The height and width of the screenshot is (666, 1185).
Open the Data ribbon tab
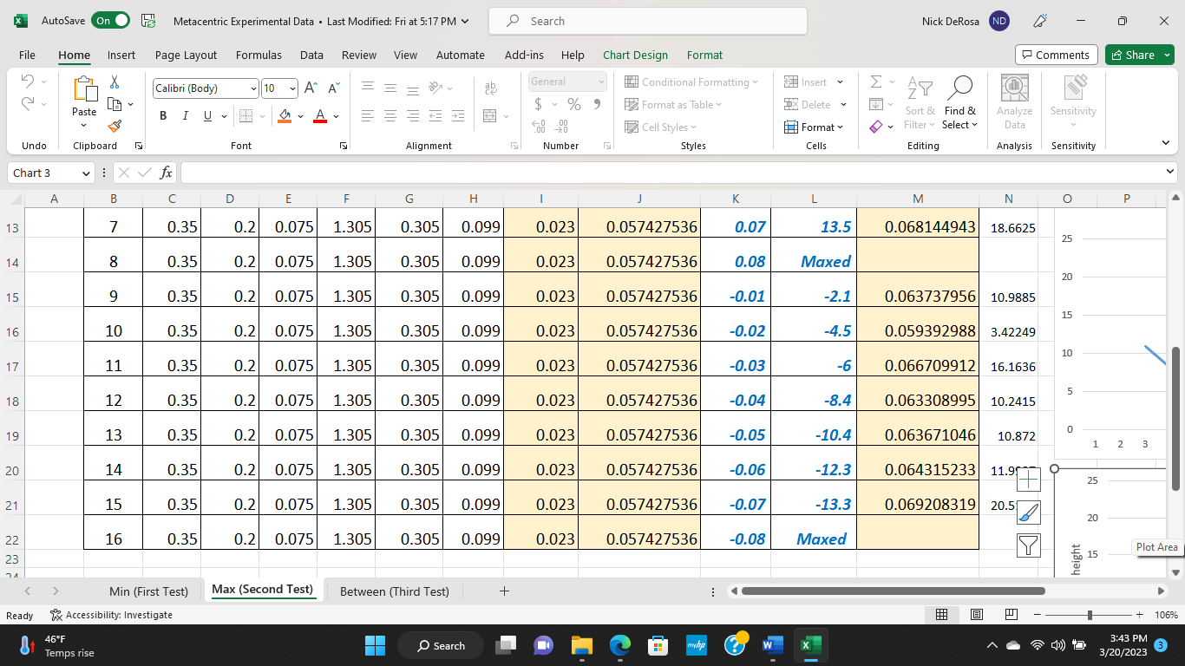pos(311,55)
